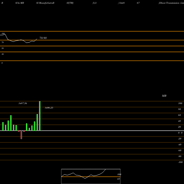Click the SI & MR header text
The width and height of the screenshot is (184, 184).
(20, 3)
